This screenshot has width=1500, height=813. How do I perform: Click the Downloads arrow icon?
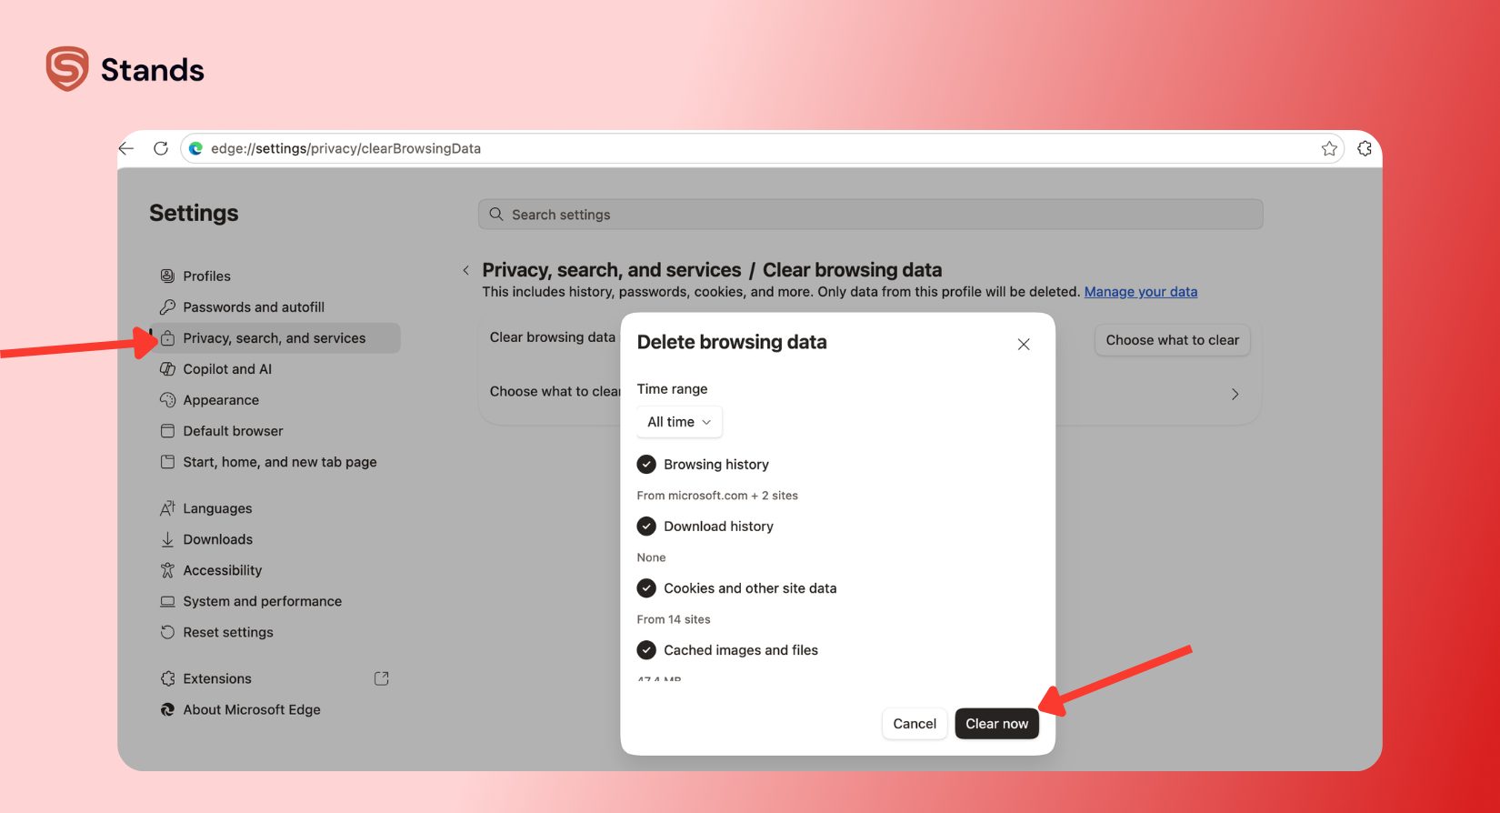click(167, 539)
